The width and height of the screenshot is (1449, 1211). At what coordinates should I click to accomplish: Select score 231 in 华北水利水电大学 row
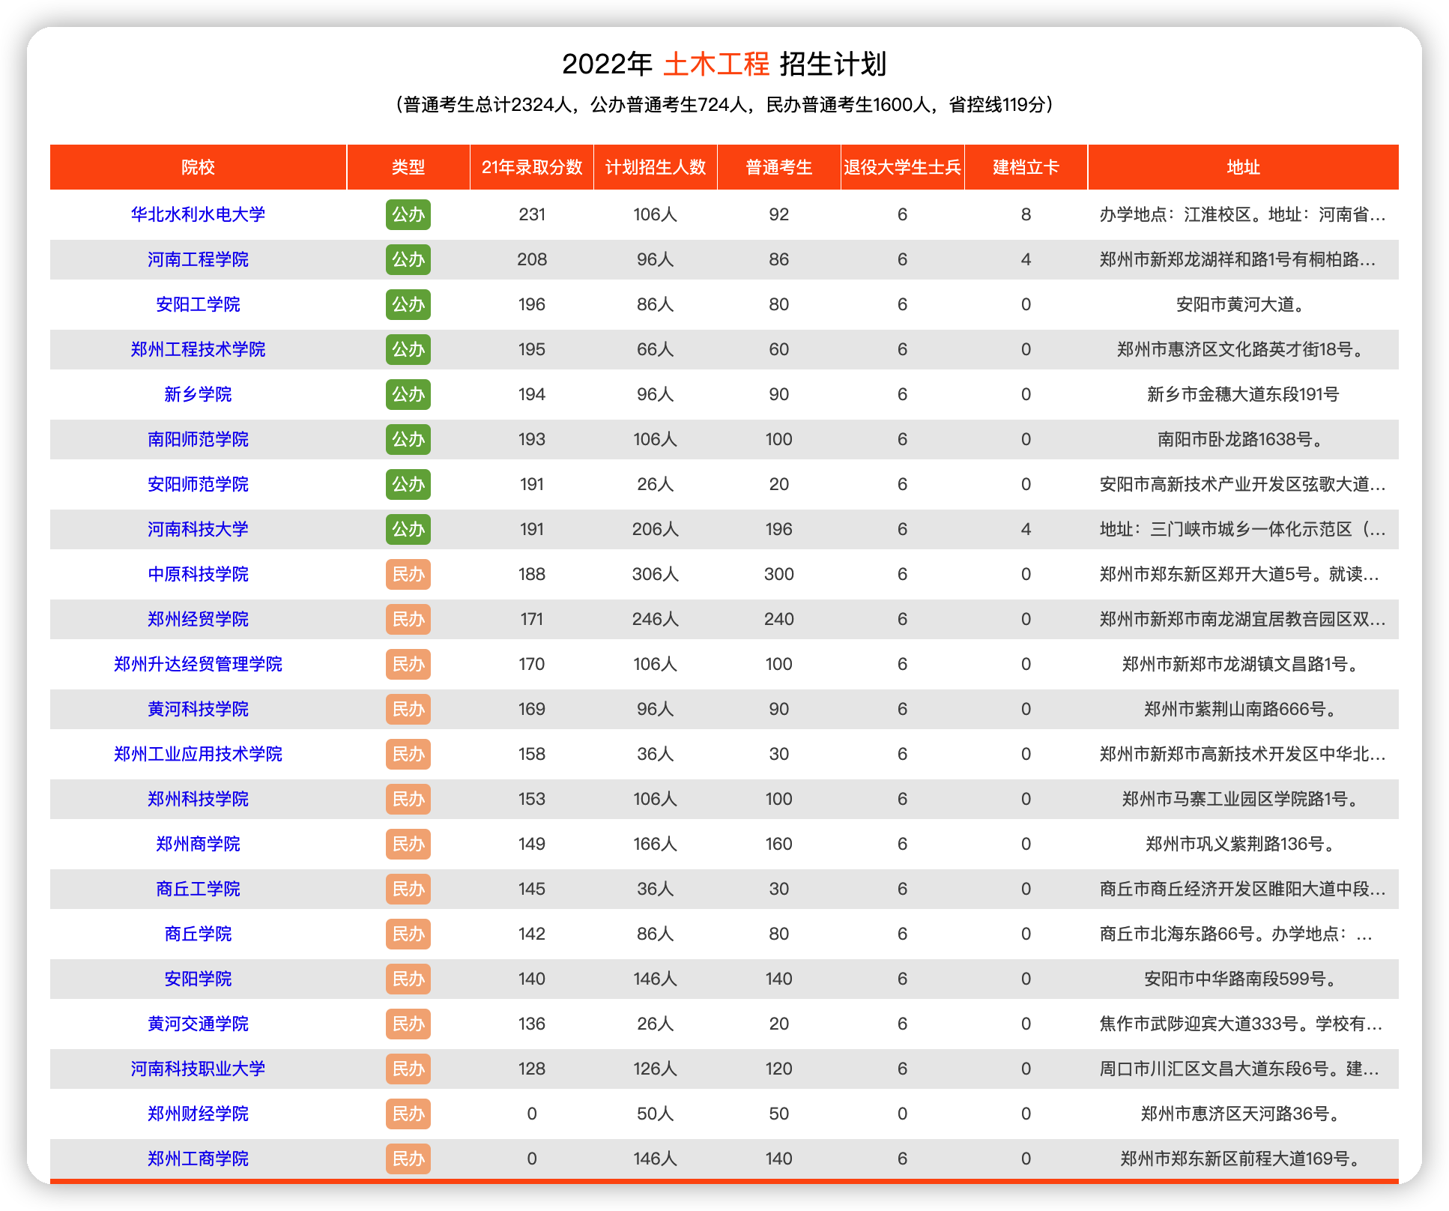pos(532,214)
